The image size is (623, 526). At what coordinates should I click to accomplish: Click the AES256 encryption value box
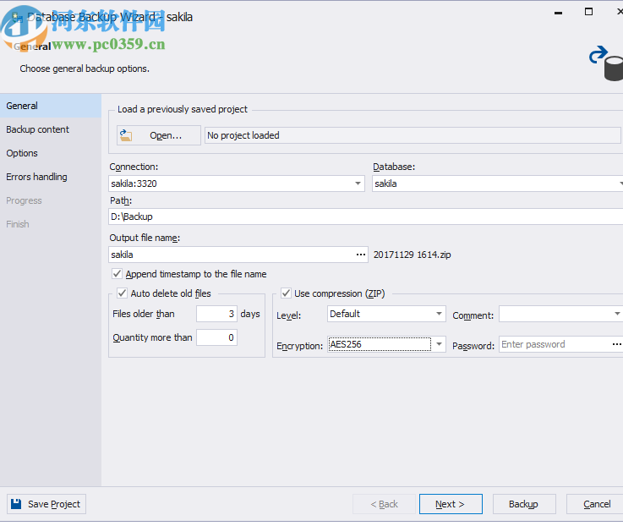click(380, 344)
